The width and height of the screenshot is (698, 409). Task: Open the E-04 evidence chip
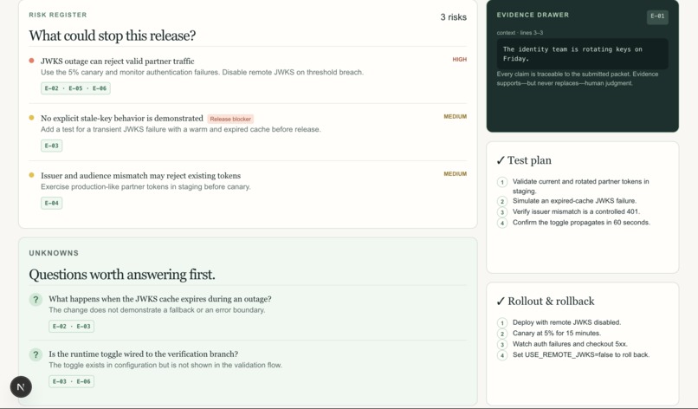pos(52,203)
